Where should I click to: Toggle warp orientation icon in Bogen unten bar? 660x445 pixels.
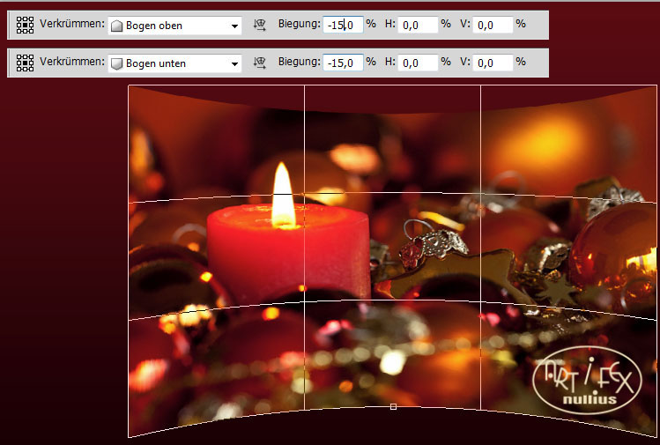(x=260, y=63)
